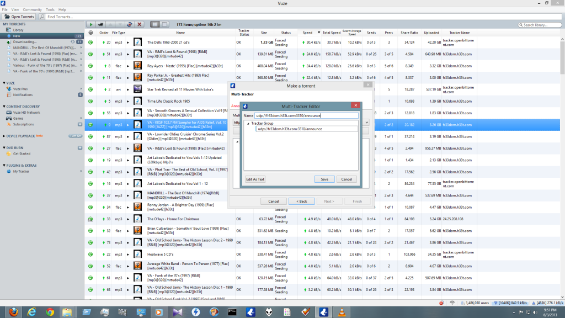Open Vuze HD Network in sidebar
565x318 pixels.
(x=26, y=113)
